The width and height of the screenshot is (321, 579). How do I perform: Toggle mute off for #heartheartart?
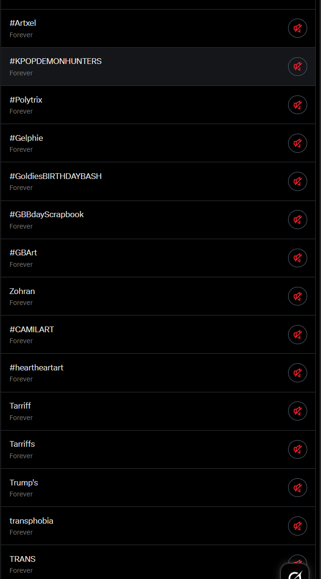[297, 373]
